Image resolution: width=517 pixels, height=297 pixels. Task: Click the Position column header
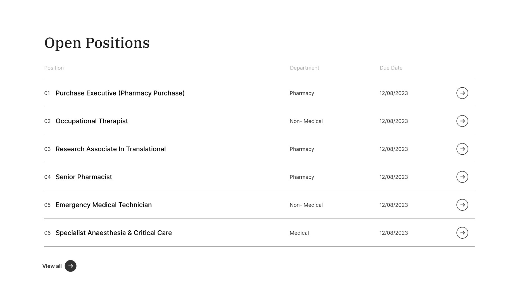coord(54,68)
